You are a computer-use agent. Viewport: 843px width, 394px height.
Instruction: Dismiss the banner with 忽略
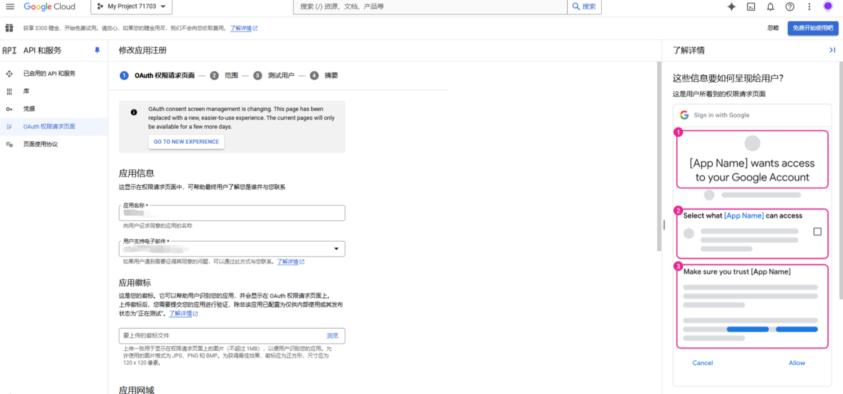point(773,28)
